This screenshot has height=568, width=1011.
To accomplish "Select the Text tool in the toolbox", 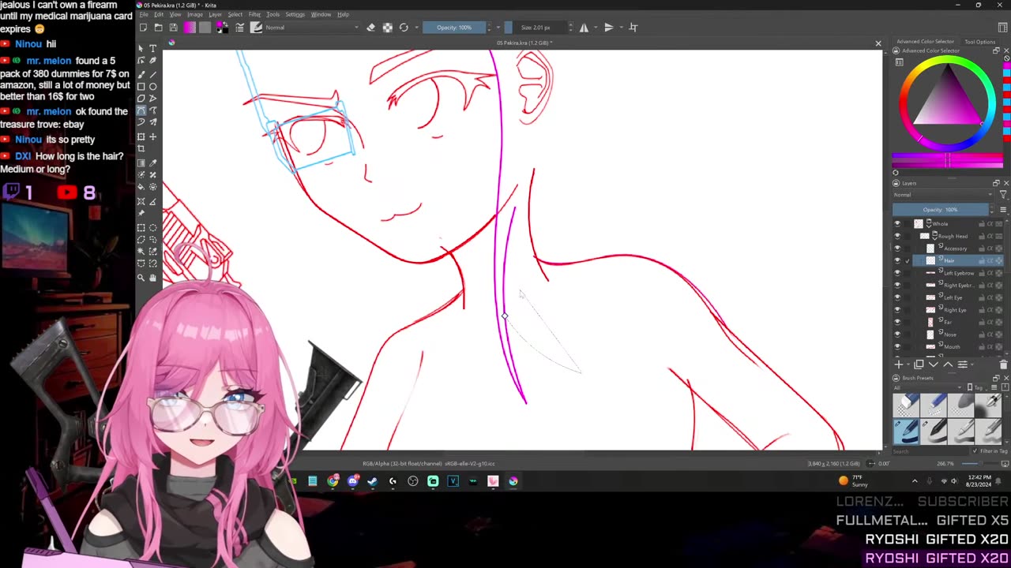I will pyautogui.click(x=153, y=48).
